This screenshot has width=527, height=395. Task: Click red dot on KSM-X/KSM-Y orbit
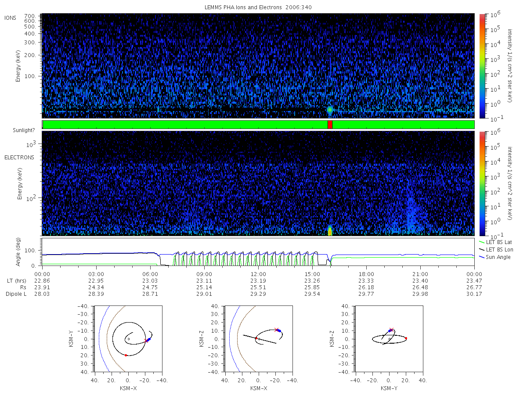click(126, 355)
